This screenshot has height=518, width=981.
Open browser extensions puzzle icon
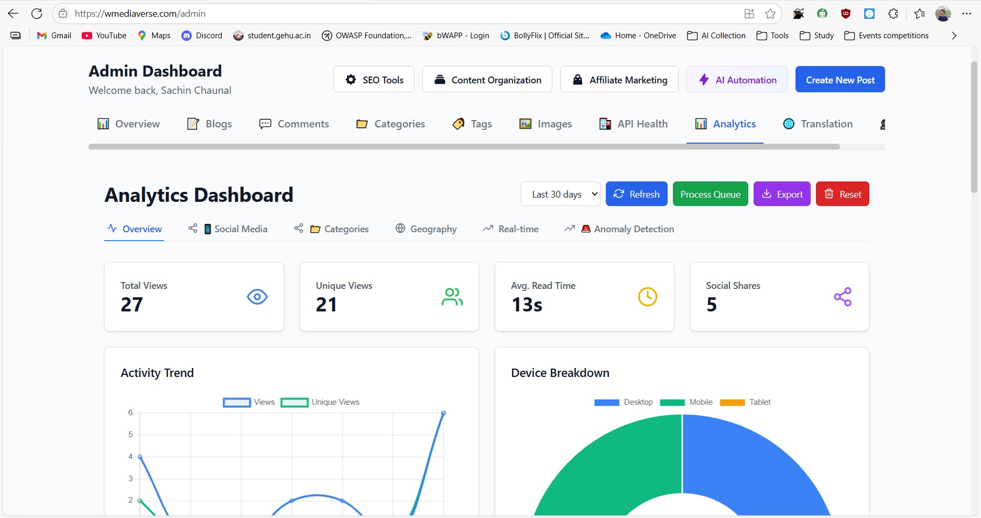pyautogui.click(x=893, y=14)
